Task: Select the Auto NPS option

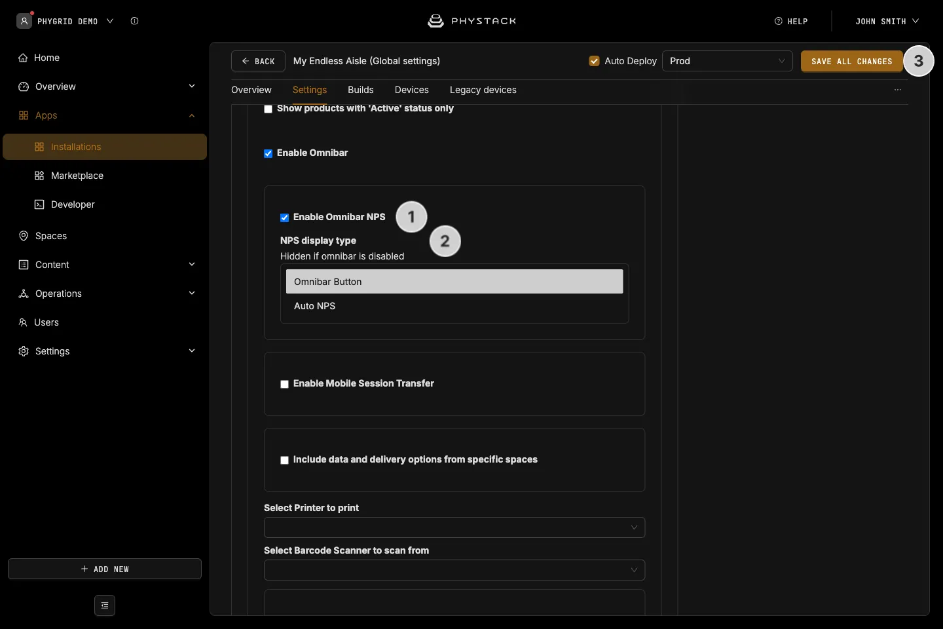Action: tap(454, 306)
